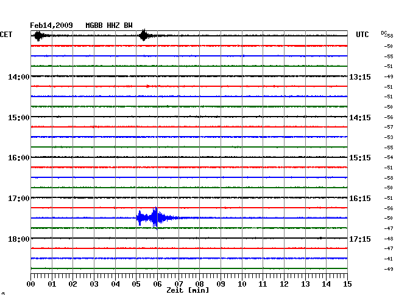Click the small red spike near minute 05:30

point(148,86)
